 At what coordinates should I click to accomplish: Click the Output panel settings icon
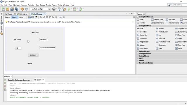pyautogui.click(x=5, y=90)
